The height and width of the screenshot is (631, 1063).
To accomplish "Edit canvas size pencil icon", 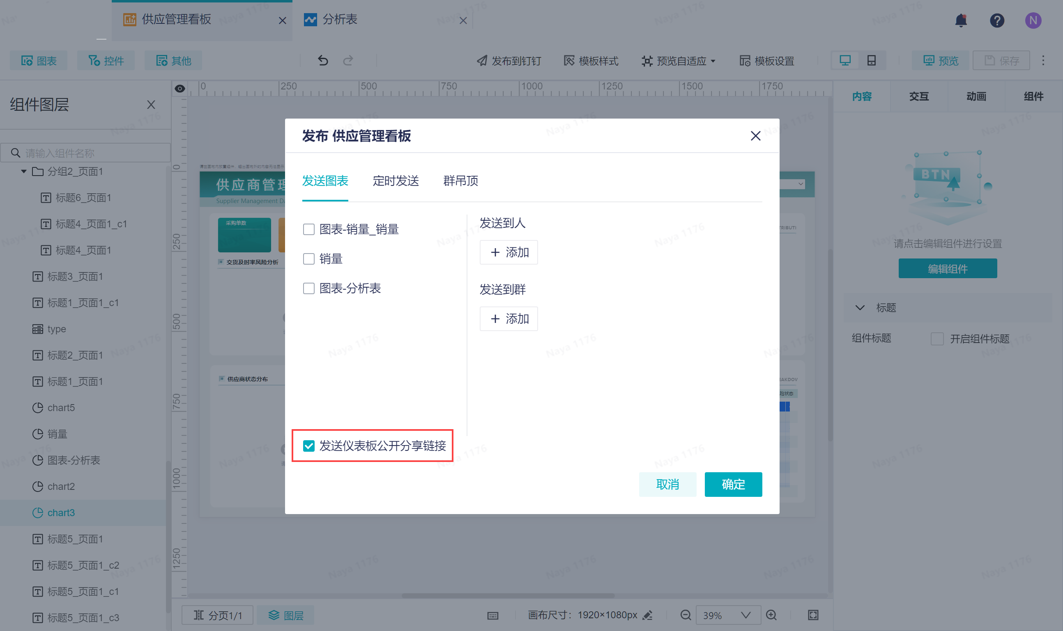I will pyautogui.click(x=647, y=615).
